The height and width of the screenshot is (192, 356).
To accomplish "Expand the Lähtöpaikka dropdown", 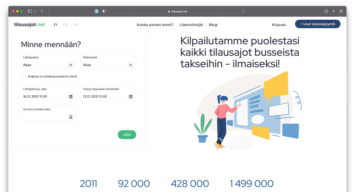I will coord(71,65).
